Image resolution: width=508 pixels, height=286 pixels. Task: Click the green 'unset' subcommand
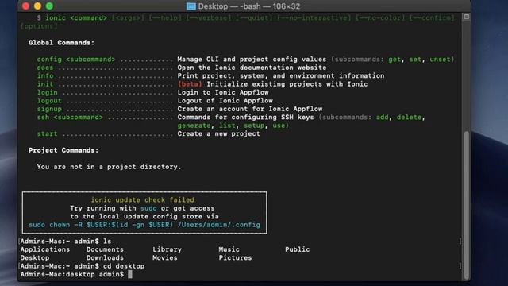[440, 60]
